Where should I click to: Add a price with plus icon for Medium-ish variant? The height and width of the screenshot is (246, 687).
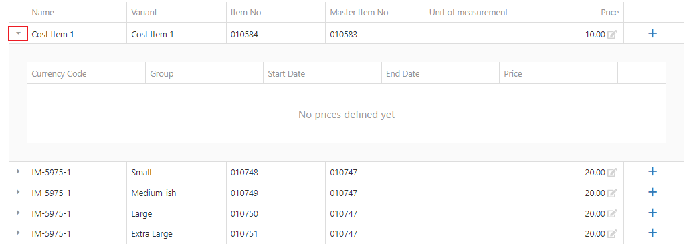tap(652, 192)
